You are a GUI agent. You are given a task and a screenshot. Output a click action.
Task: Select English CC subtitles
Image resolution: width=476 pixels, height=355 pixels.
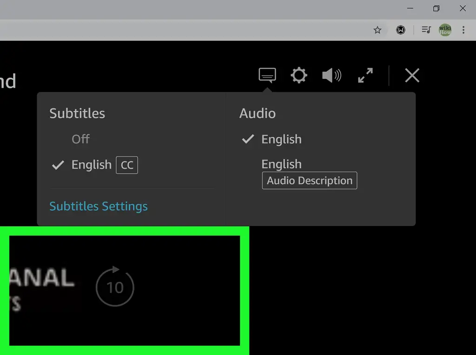pos(92,165)
